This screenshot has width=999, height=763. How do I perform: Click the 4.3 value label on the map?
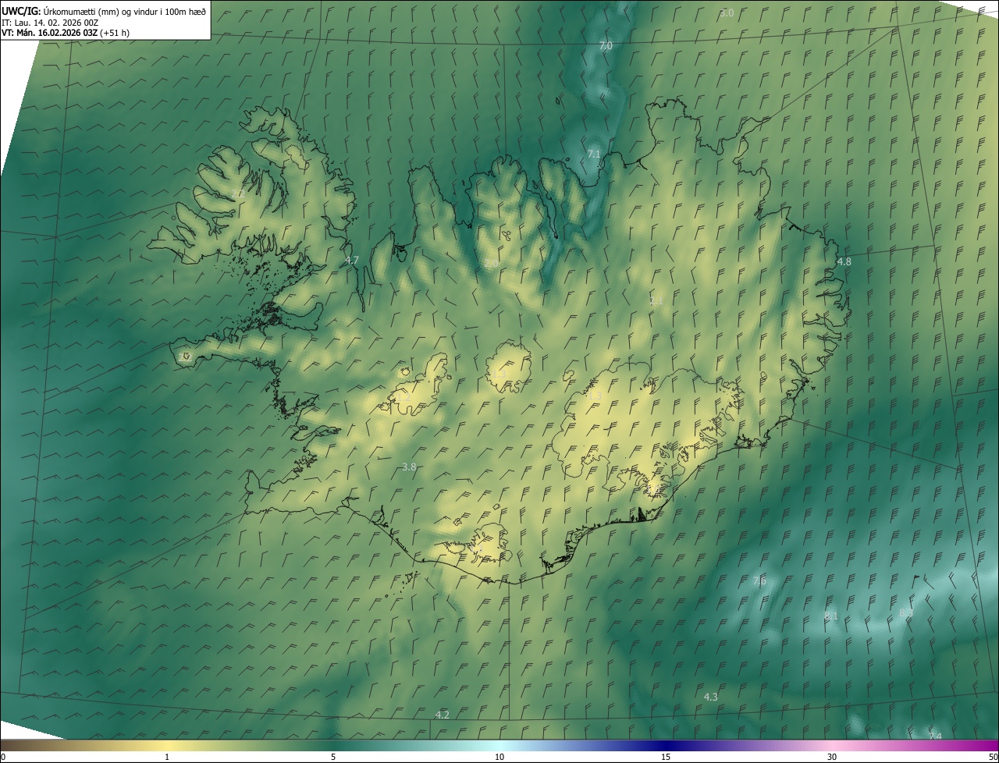tap(711, 697)
